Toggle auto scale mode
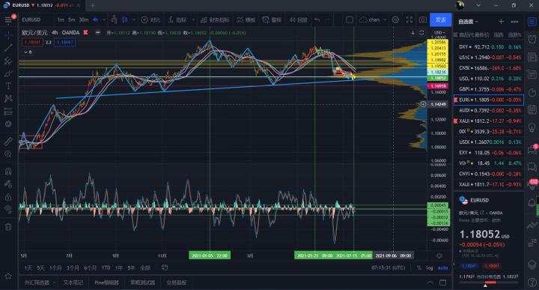 [442, 268]
